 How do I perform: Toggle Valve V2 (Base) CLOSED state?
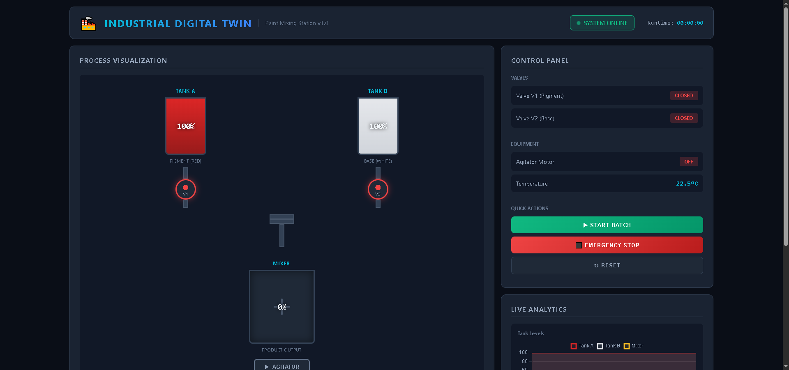(x=684, y=118)
